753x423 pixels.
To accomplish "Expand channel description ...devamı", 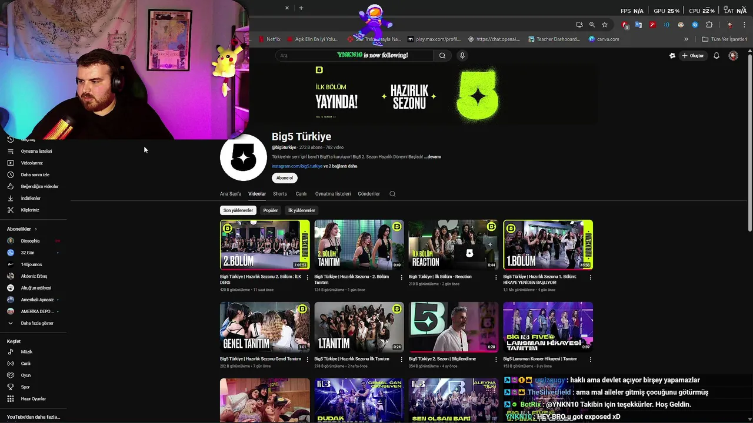I will 433,157.
